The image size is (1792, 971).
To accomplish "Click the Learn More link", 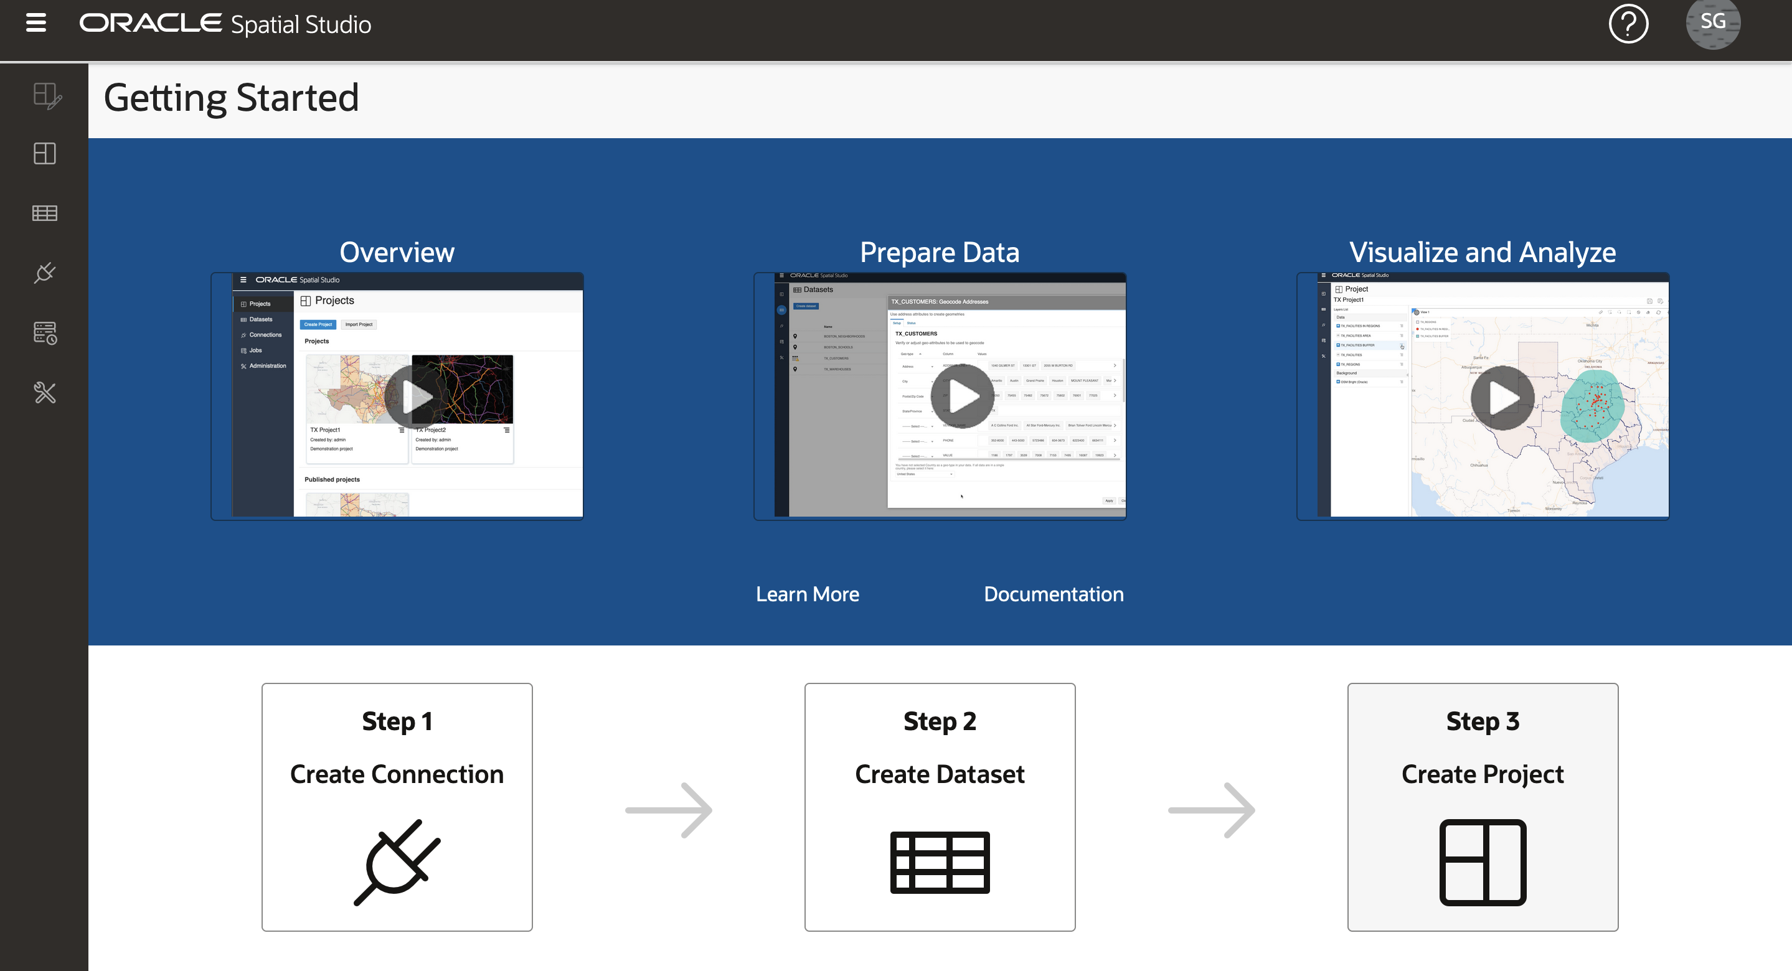I will coord(807,594).
